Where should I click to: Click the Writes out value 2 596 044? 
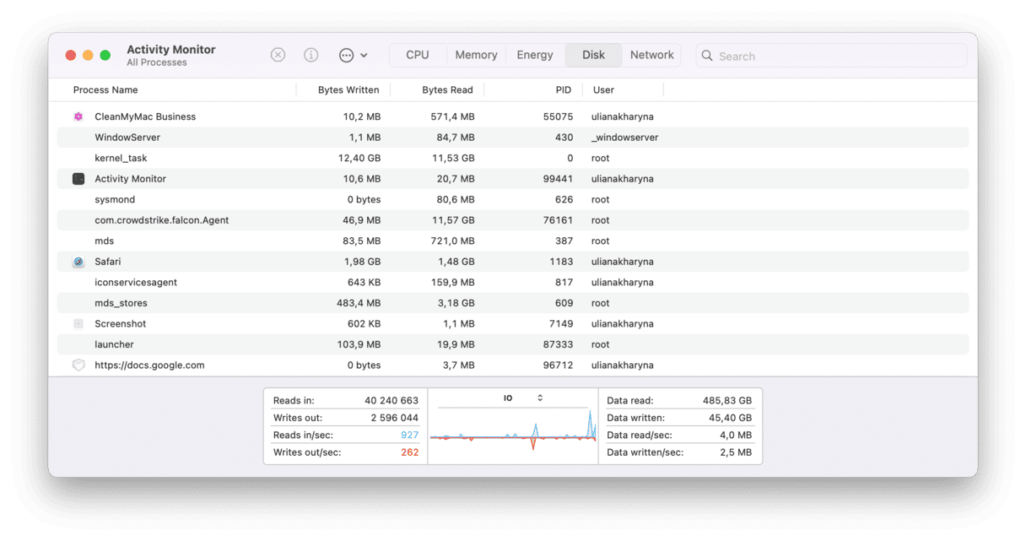coord(395,418)
